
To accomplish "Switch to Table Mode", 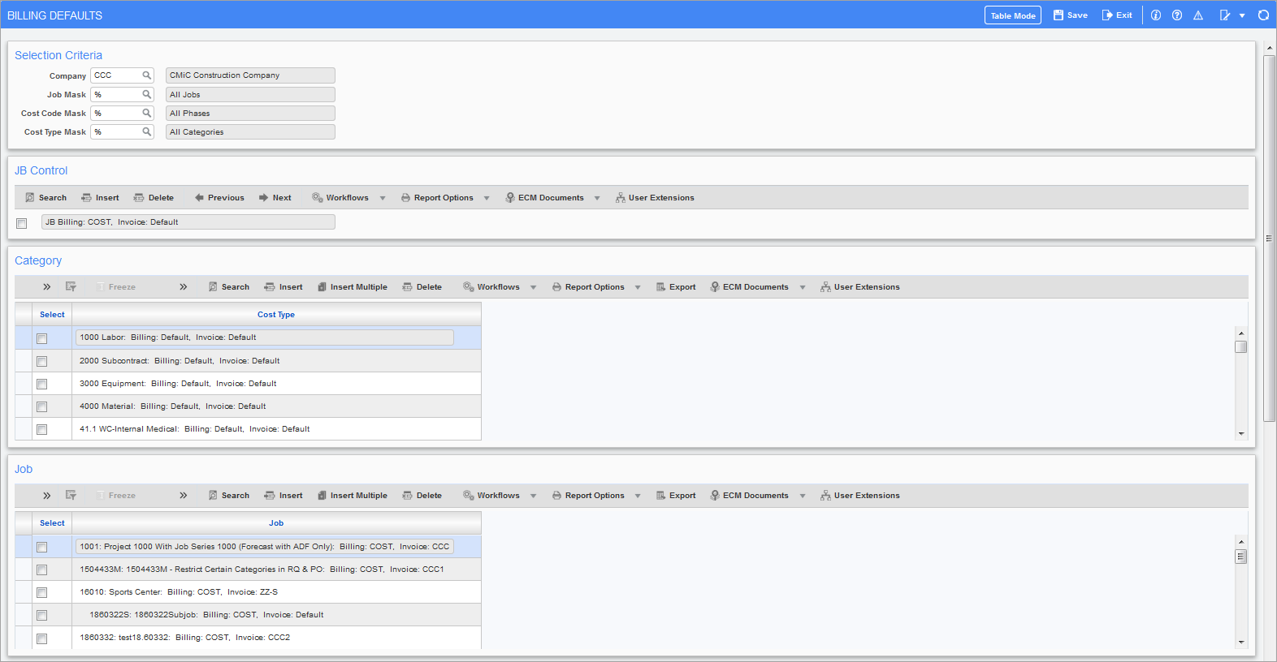I will [1013, 15].
